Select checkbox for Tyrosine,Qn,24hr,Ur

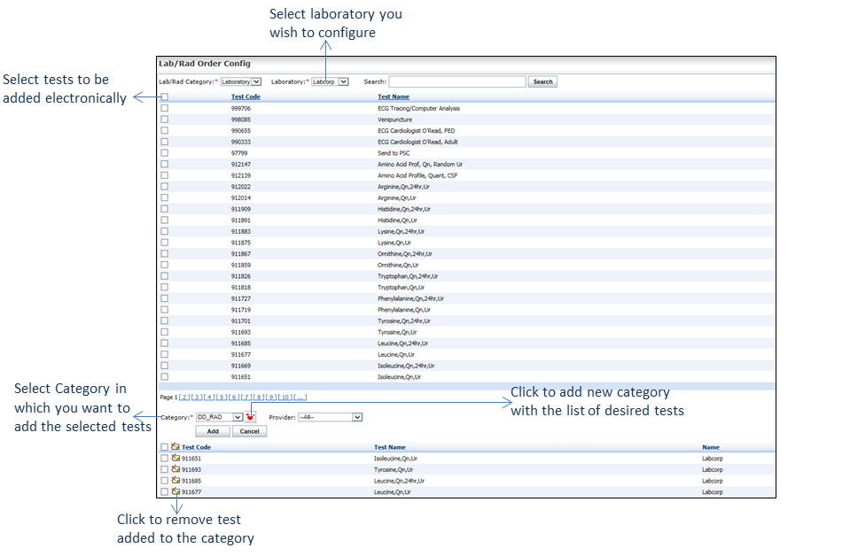(x=165, y=320)
